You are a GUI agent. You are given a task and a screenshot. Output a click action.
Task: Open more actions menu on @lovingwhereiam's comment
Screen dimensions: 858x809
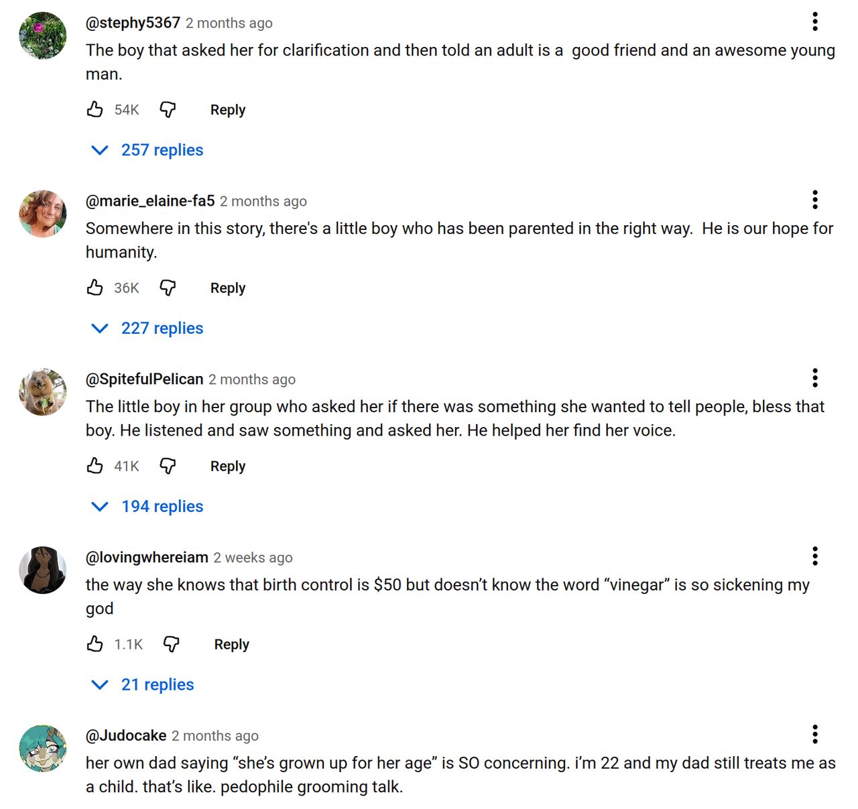(815, 556)
